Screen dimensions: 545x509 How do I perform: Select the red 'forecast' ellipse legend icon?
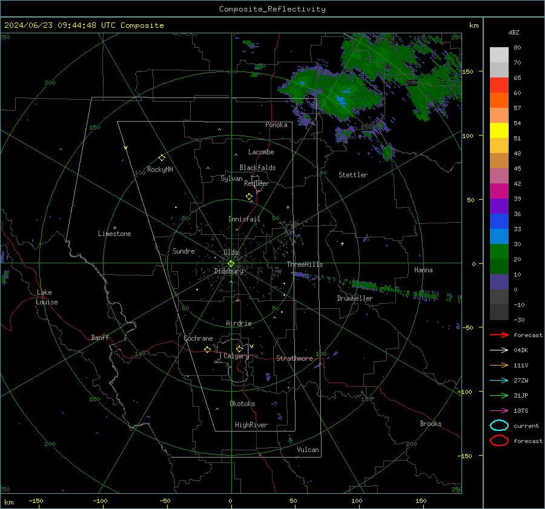click(499, 441)
